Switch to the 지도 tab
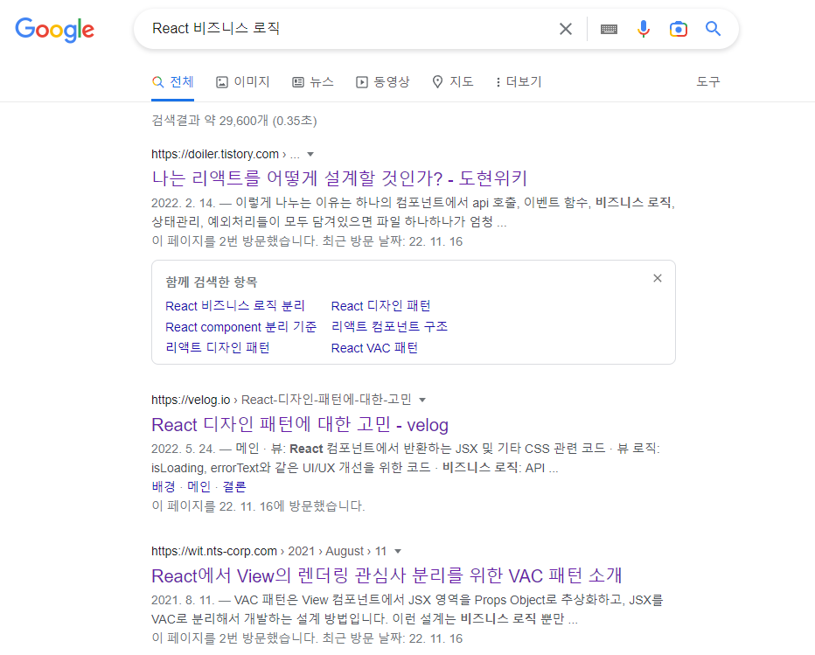 coord(453,82)
